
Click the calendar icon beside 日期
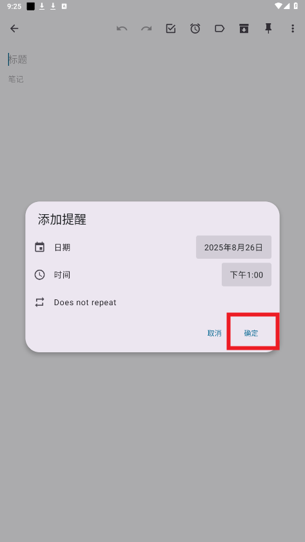tap(40, 247)
